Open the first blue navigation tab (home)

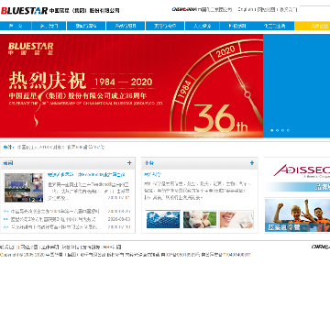point(16,26)
